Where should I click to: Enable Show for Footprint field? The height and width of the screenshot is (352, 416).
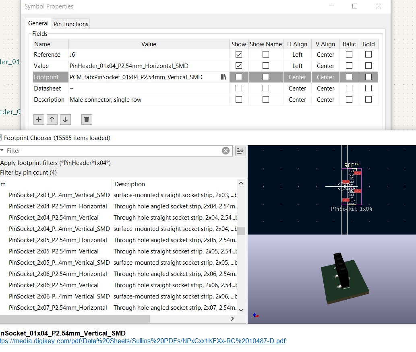tap(239, 77)
